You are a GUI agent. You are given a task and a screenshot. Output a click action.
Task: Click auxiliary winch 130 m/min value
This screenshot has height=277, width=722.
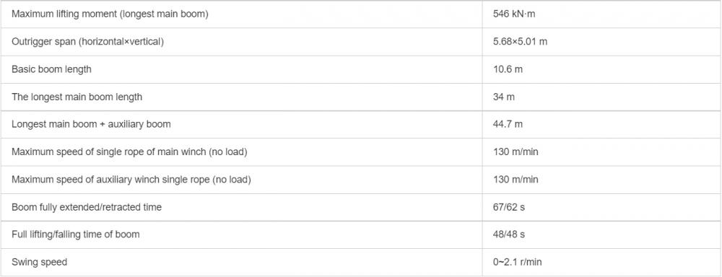point(515,180)
